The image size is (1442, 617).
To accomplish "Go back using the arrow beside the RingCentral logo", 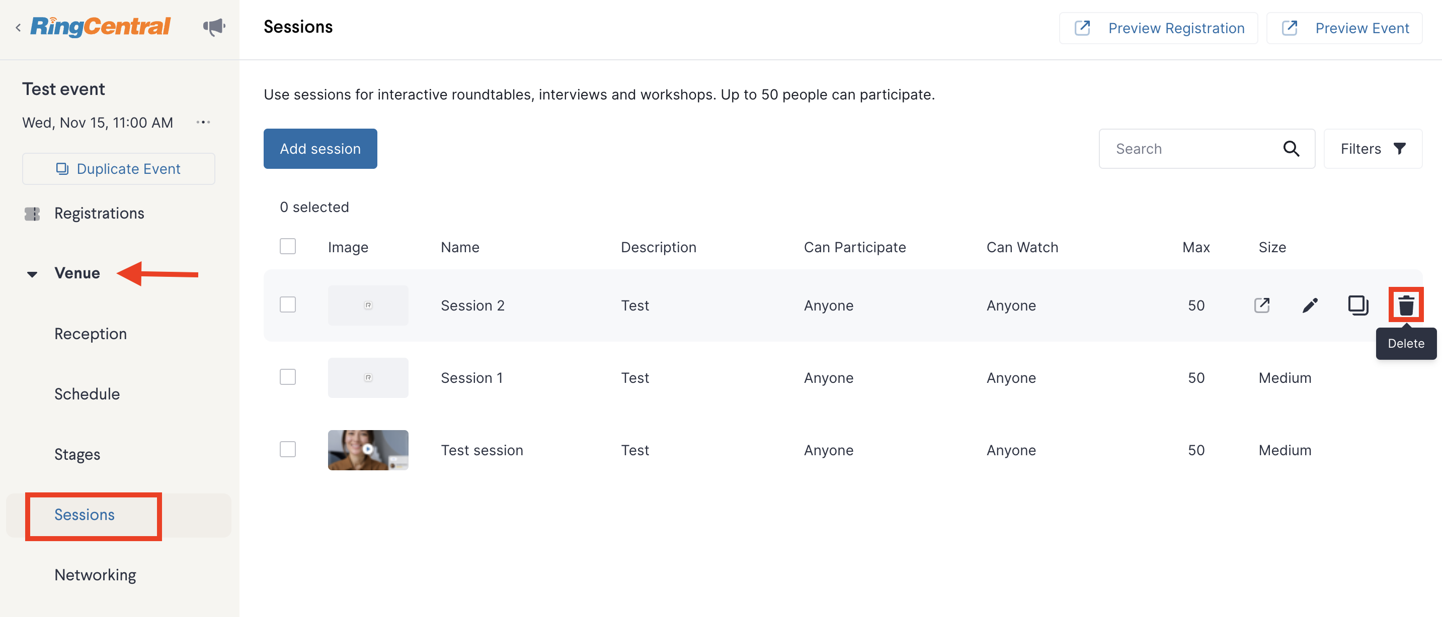I will pos(18,27).
